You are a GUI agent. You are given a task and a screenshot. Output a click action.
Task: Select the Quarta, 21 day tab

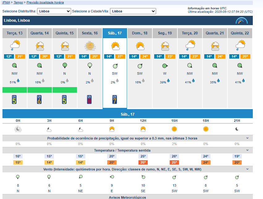[x=215, y=33]
